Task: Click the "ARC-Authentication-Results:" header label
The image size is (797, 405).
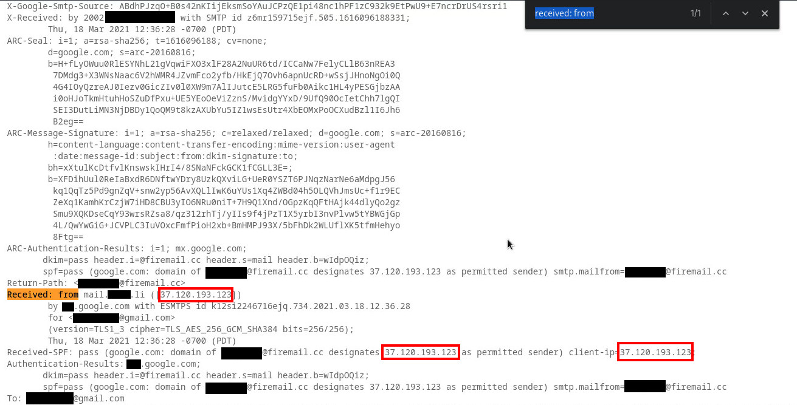Action: [x=74, y=248]
